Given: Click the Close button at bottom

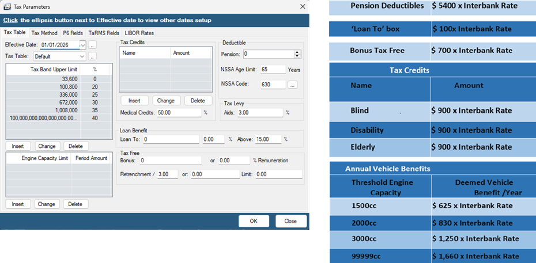Looking at the screenshot, I should coord(290,221).
